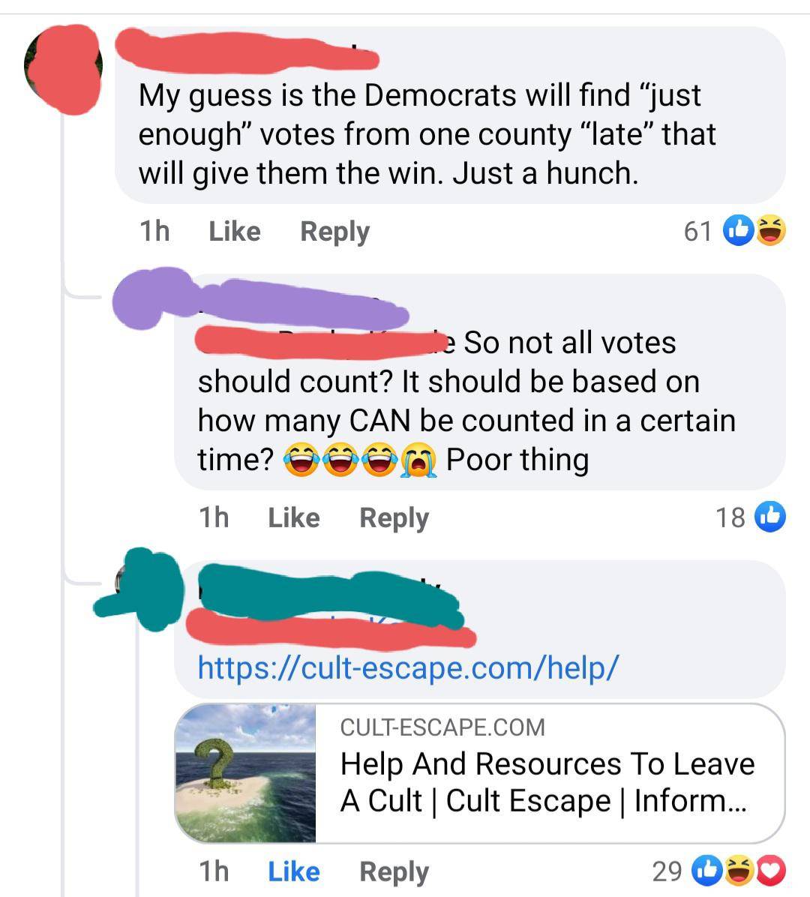
Task: Reply to the cult-escape link comment
Action: click(x=394, y=872)
